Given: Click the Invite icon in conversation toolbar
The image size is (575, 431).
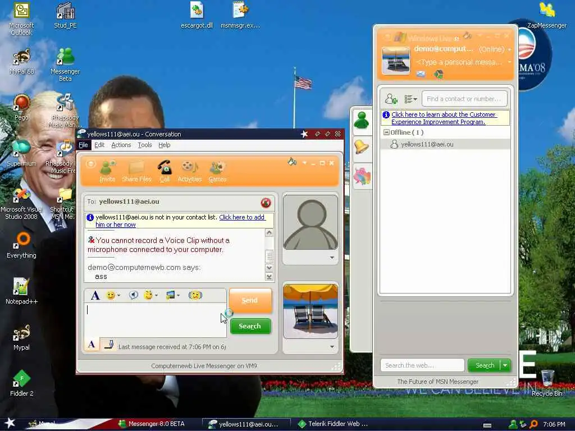Looking at the screenshot, I should point(107,171).
